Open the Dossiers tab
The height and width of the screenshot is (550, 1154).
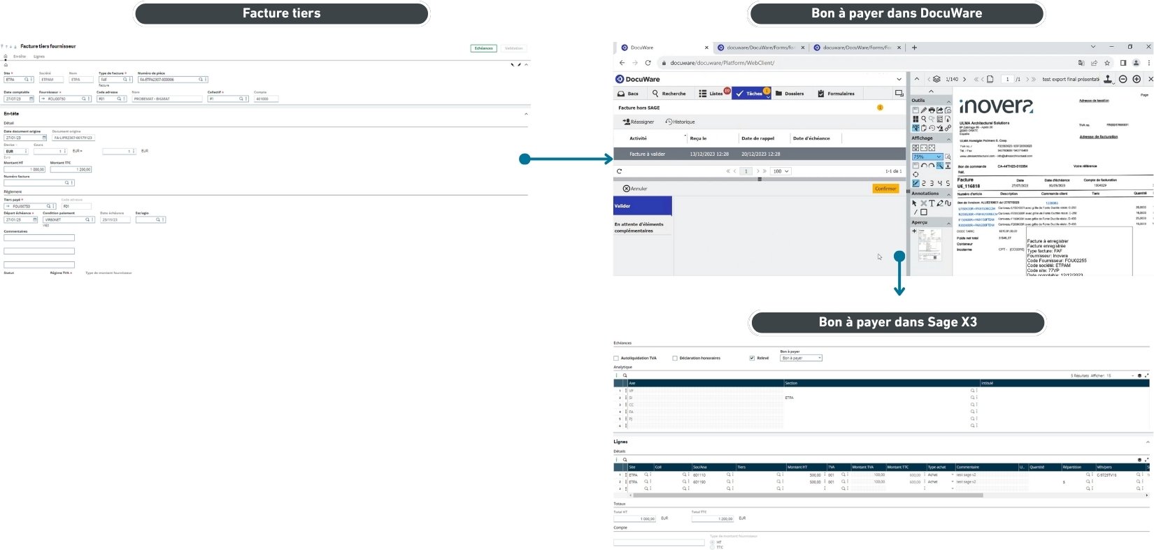click(790, 93)
